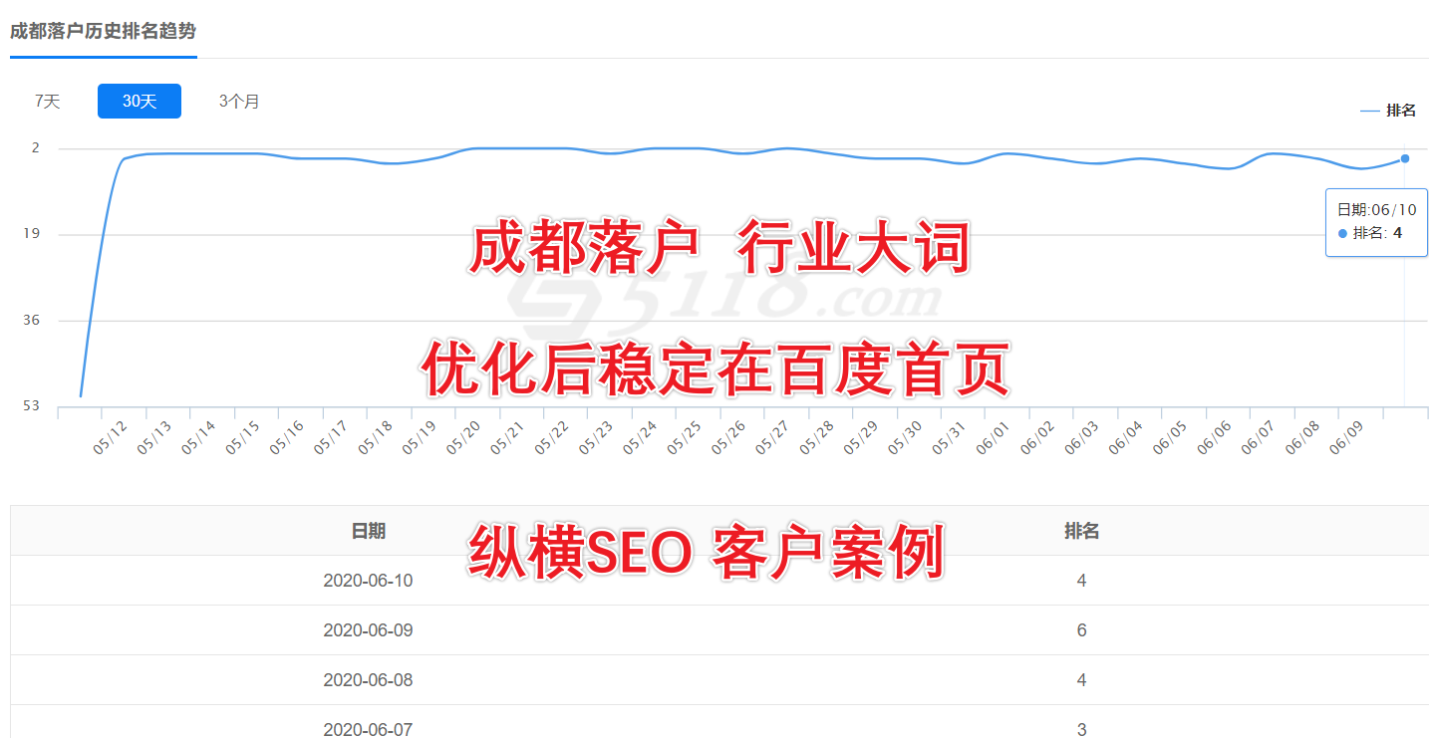Click the 06/09 x-axis label
This screenshot has width=1429, height=738.
click(1346, 438)
